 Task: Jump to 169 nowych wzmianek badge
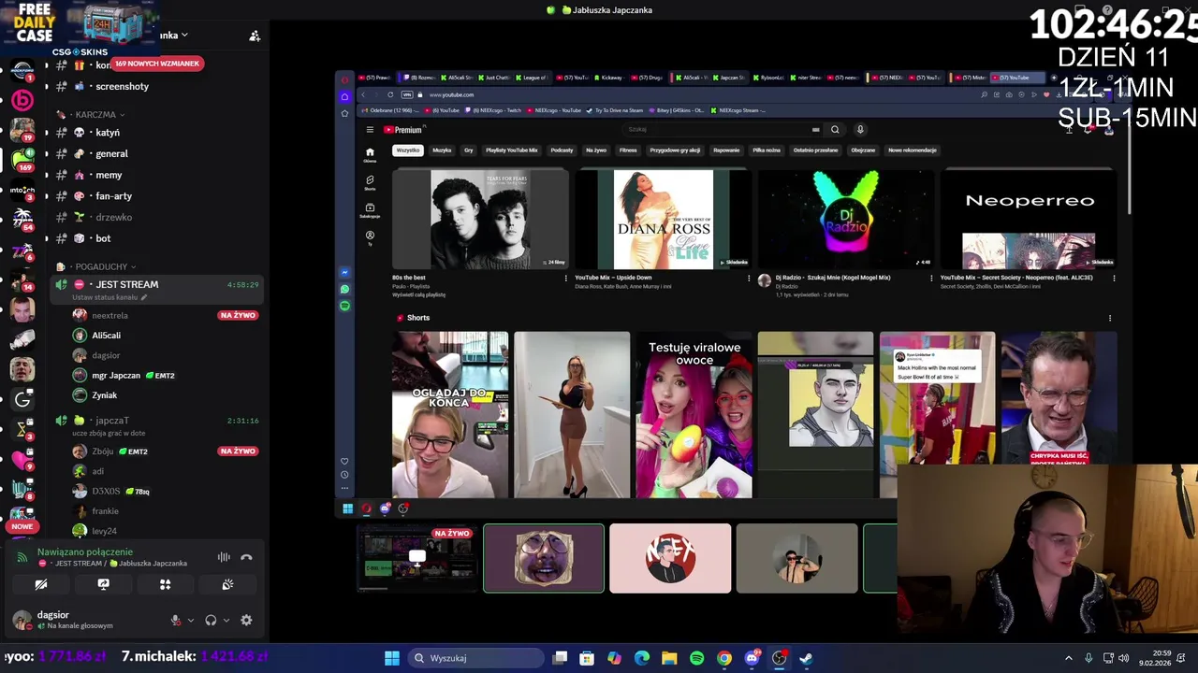pos(157,64)
